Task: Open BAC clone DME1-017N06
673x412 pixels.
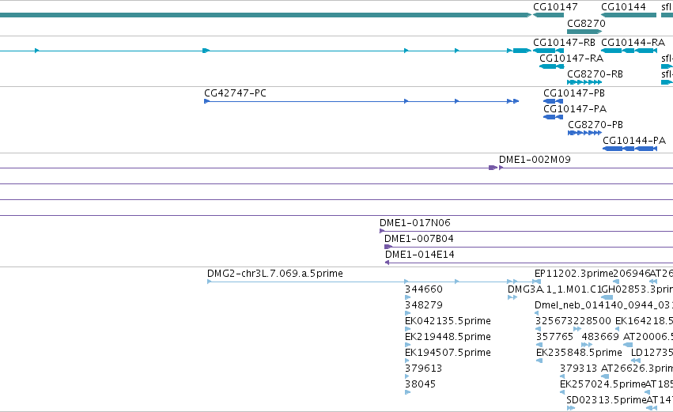Action: 415,223
